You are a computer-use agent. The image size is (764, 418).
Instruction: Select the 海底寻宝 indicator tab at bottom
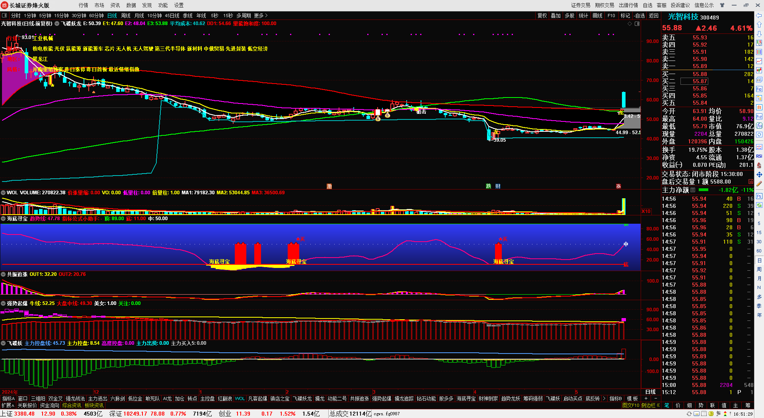click(x=466, y=398)
